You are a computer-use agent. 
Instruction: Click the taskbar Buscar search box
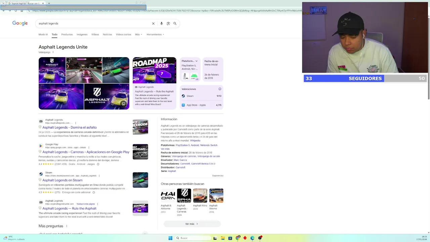[x=193, y=238]
